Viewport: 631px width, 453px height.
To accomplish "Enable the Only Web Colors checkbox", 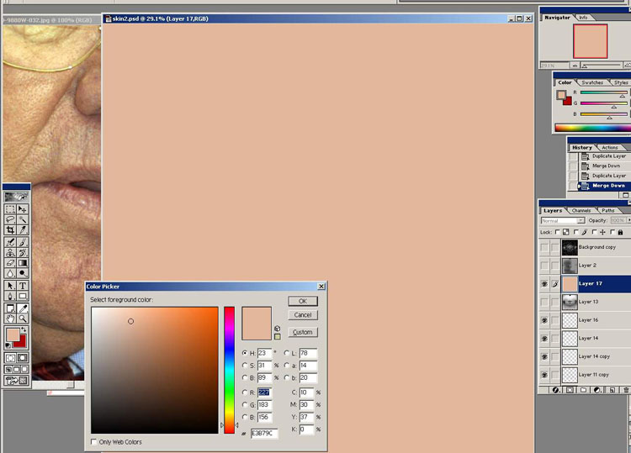I will 93,441.
